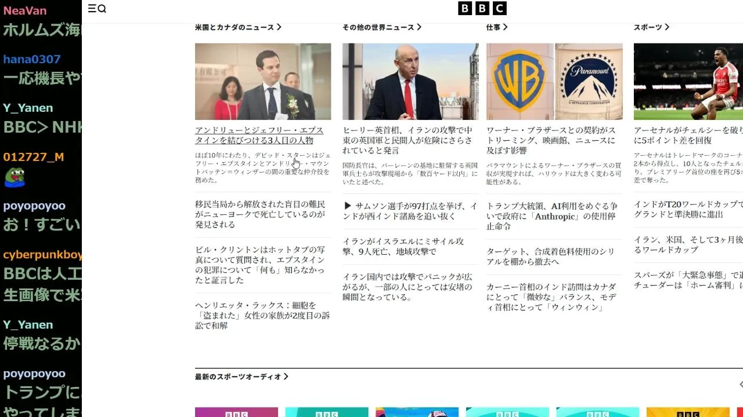Click summary text ほぼ10年にわたり、デビッド・スターン

[x=263, y=168]
